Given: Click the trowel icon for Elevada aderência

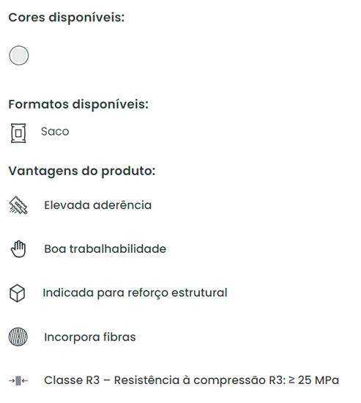Looking at the screenshot, I should [x=18, y=205].
